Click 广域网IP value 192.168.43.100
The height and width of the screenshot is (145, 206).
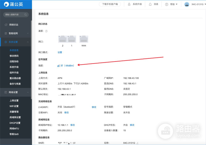click(x=131, y=78)
